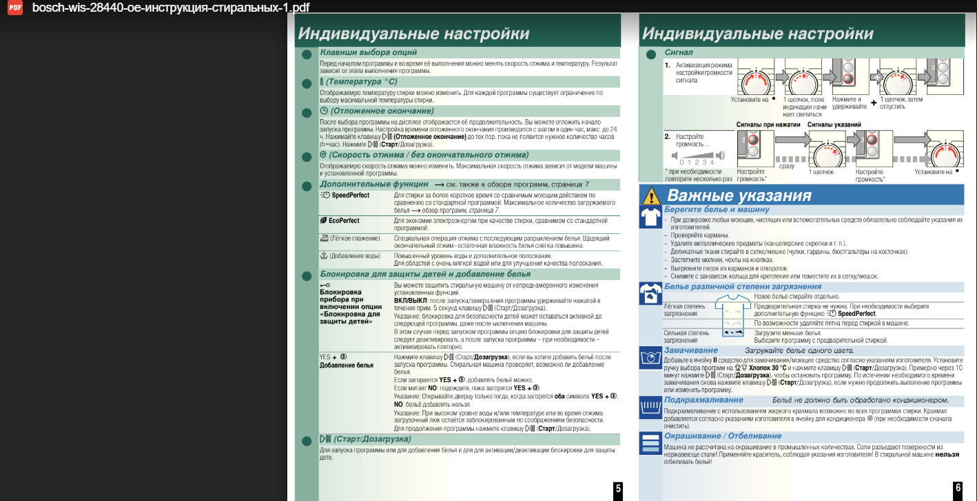Click the SpeedPerfect label in the table

(x=351, y=195)
